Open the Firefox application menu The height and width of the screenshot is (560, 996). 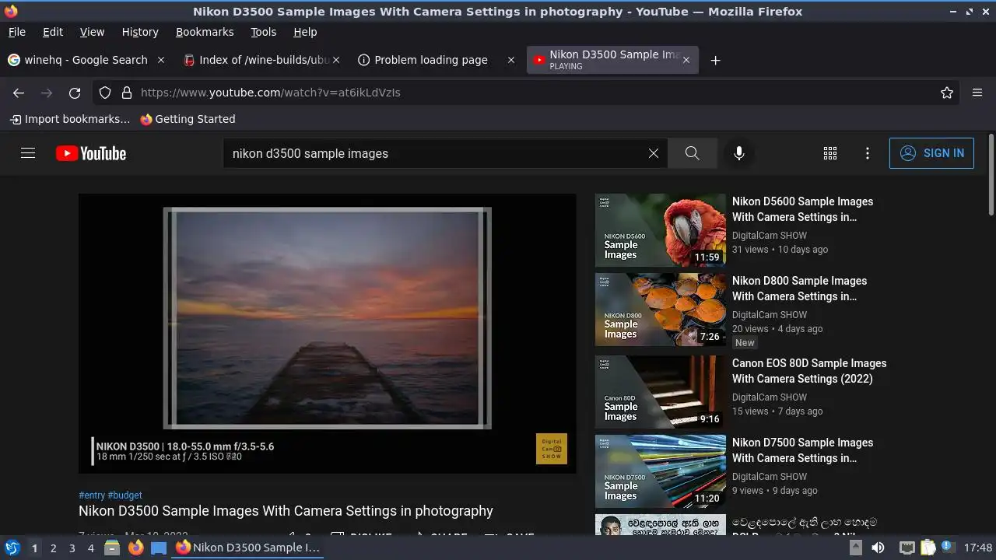pyautogui.click(x=977, y=93)
